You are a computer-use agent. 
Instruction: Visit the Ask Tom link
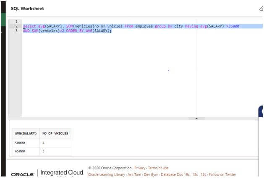point(134,174)
